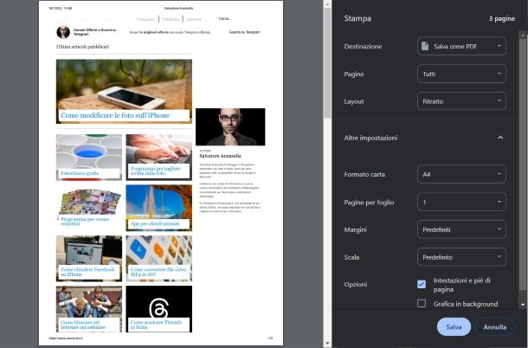Viewport: 528px width, 348px height.
Task: Open the Layout dropdown set to Ritratto
Action: (461, 101)
